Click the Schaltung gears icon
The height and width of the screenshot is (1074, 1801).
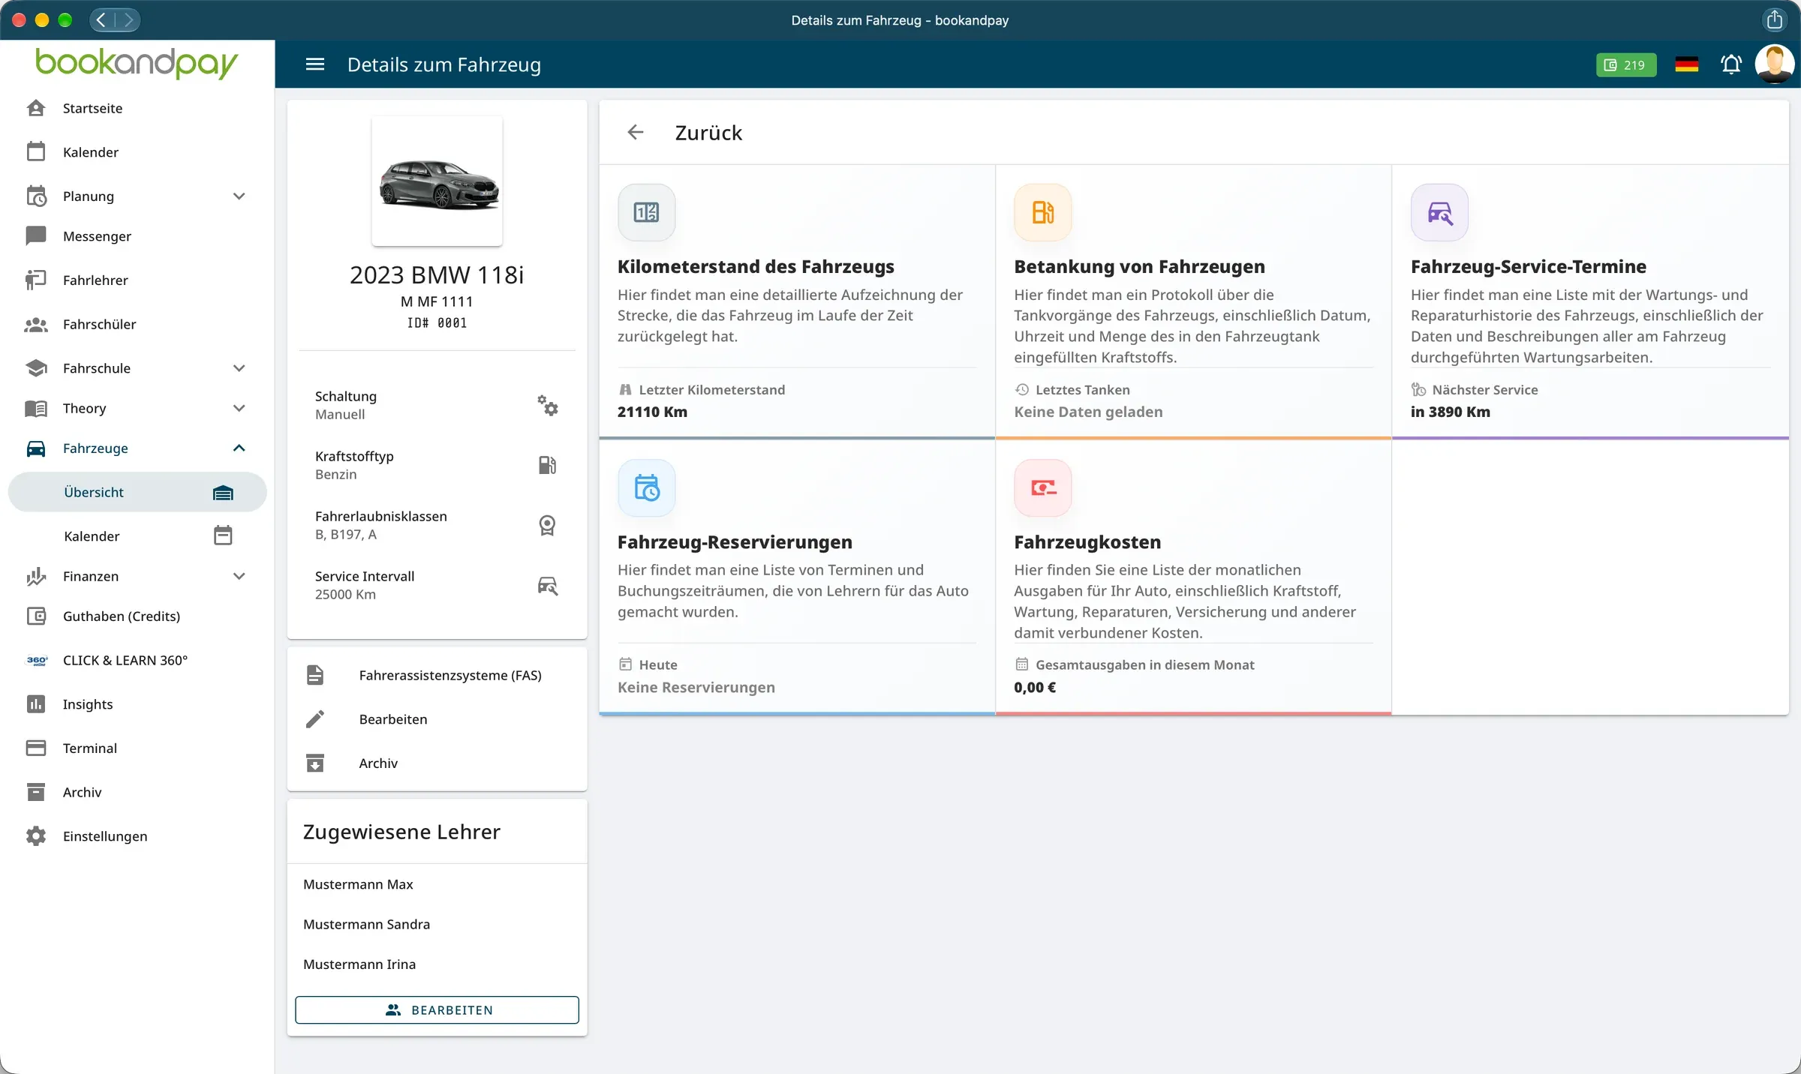coord(548,405)
